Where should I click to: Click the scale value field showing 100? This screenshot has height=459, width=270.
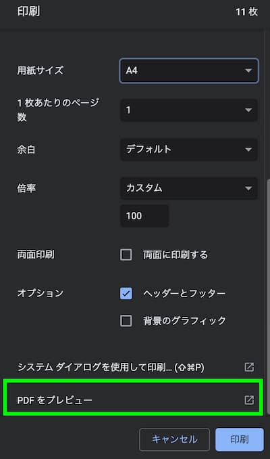coord(144,216)
